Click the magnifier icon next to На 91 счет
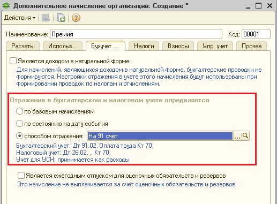Viewport: 277px width, 204px height. pos(245,136)
